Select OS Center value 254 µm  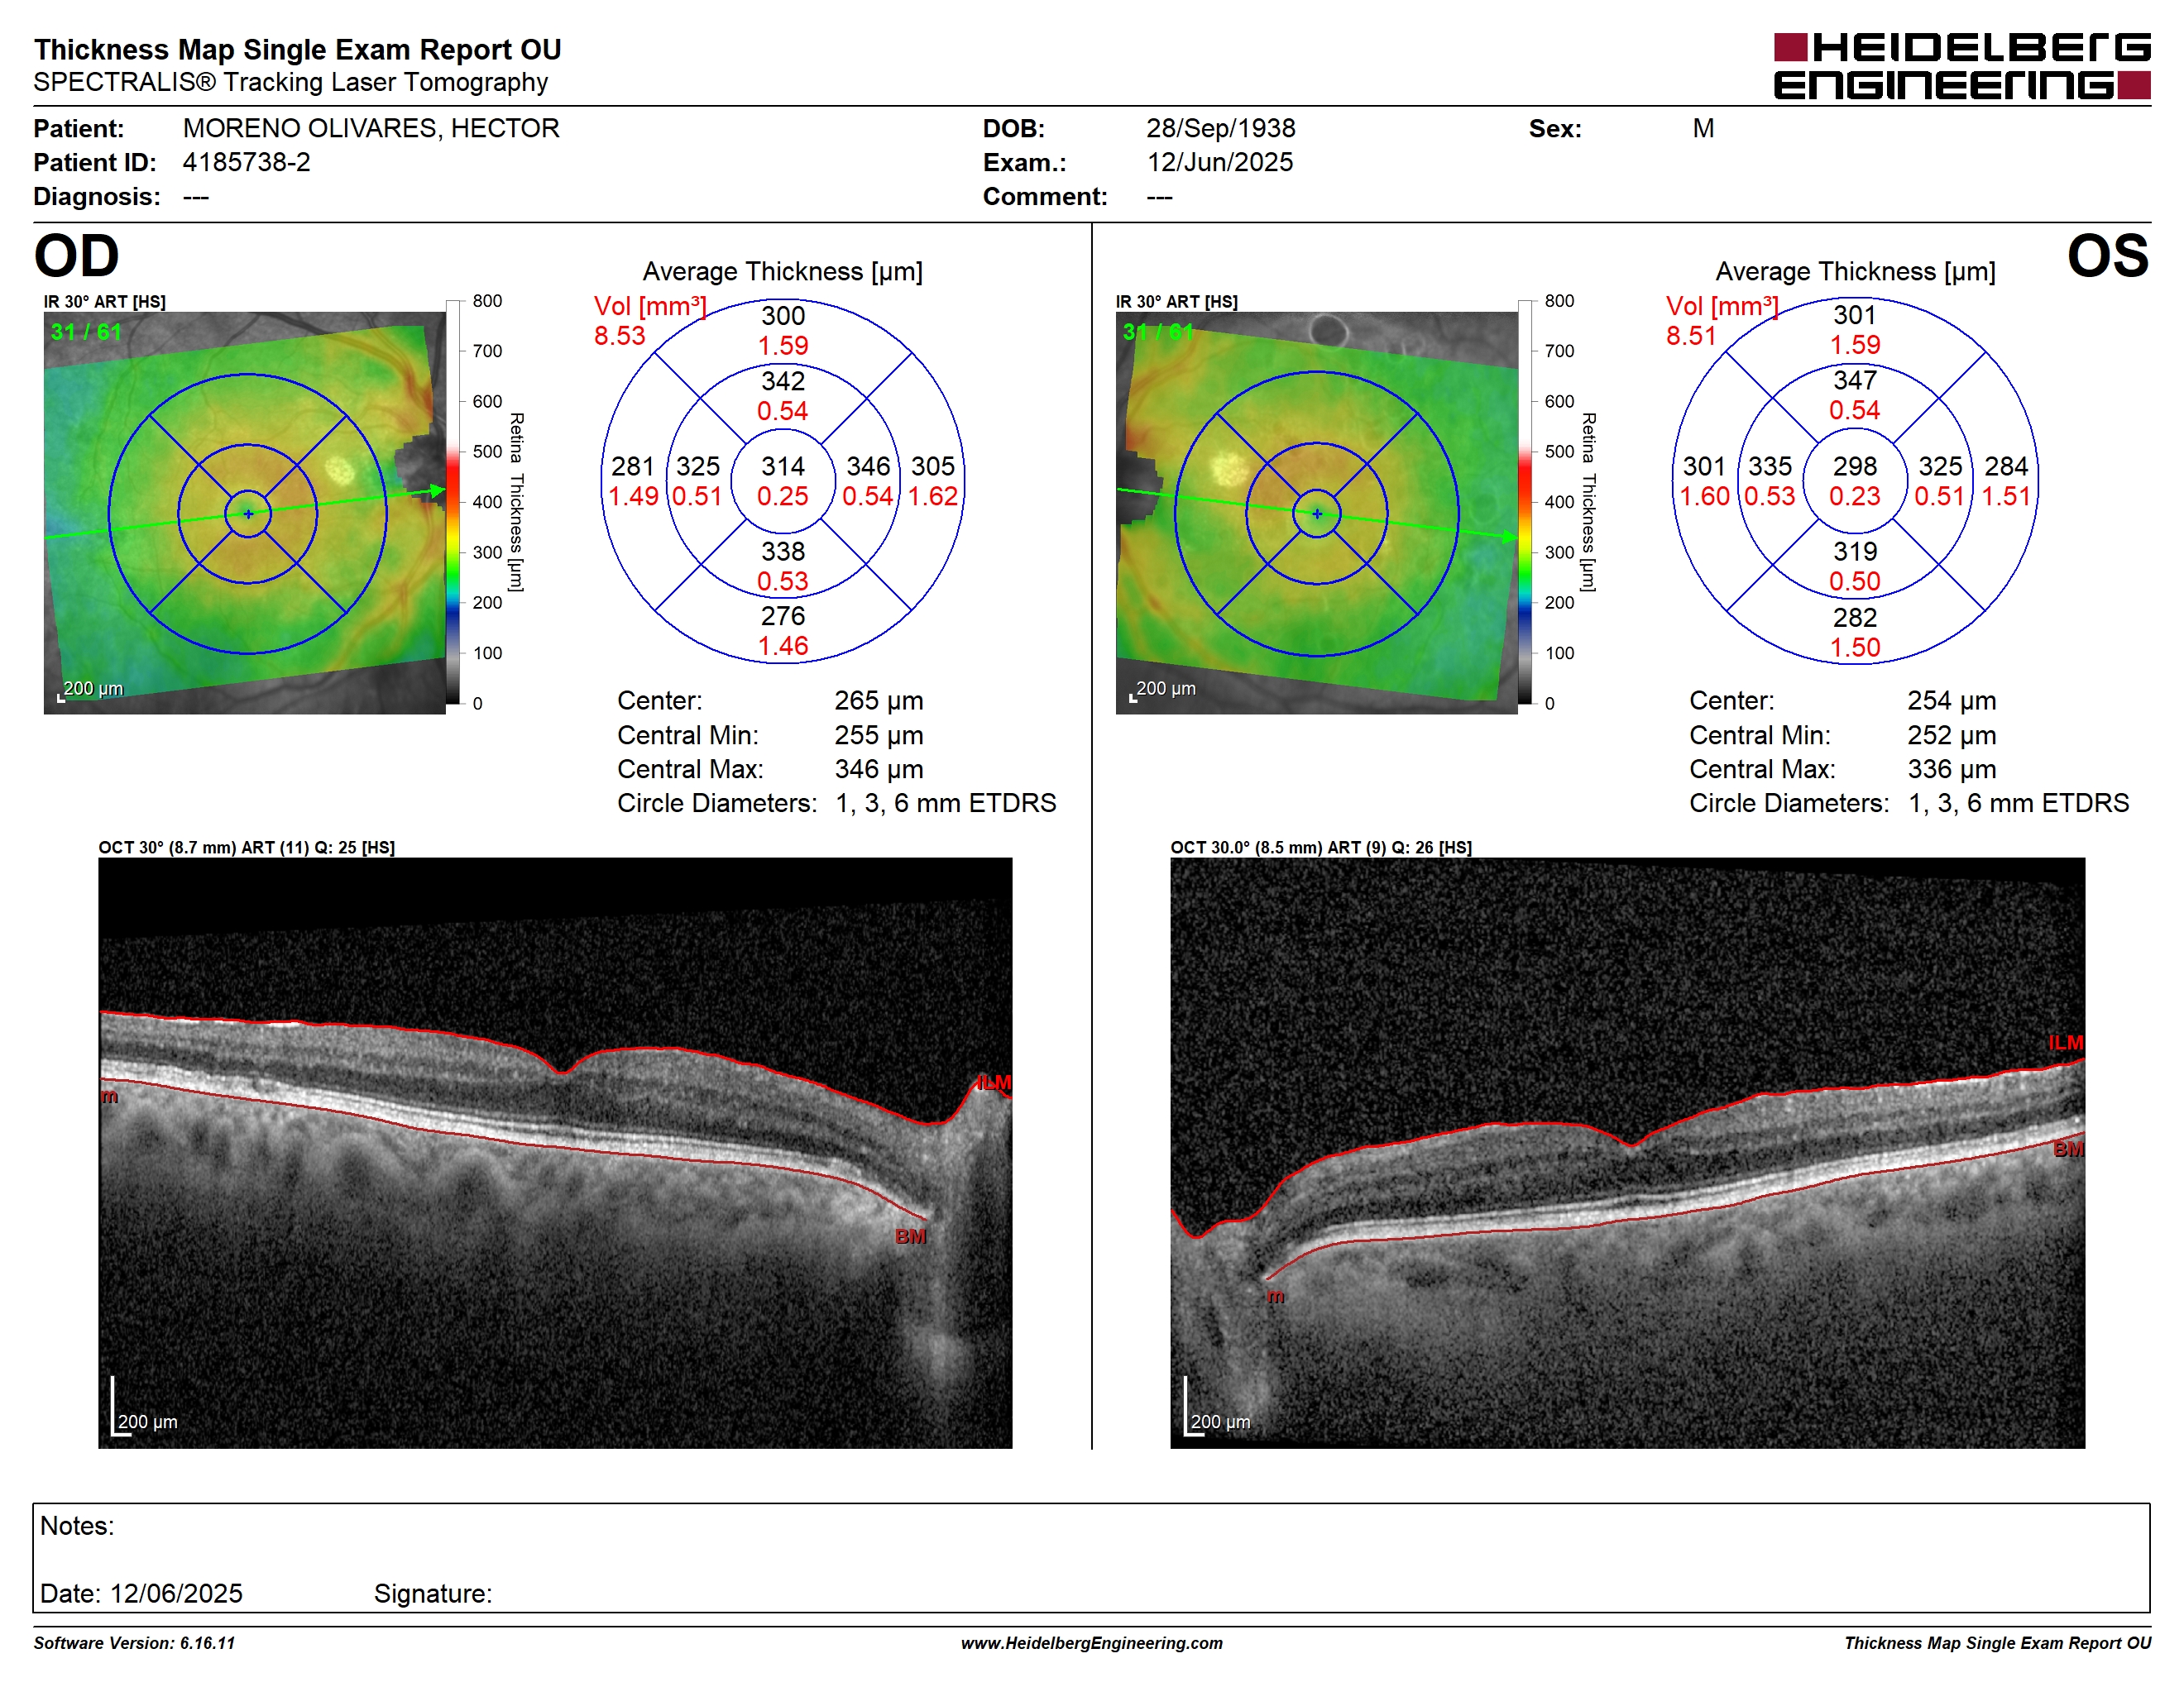point(1951,700)
